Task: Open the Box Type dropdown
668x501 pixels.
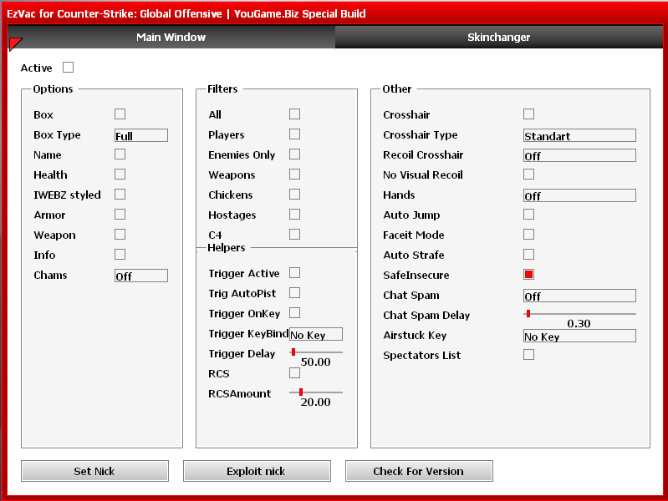Action: click(x=141, y=135)
